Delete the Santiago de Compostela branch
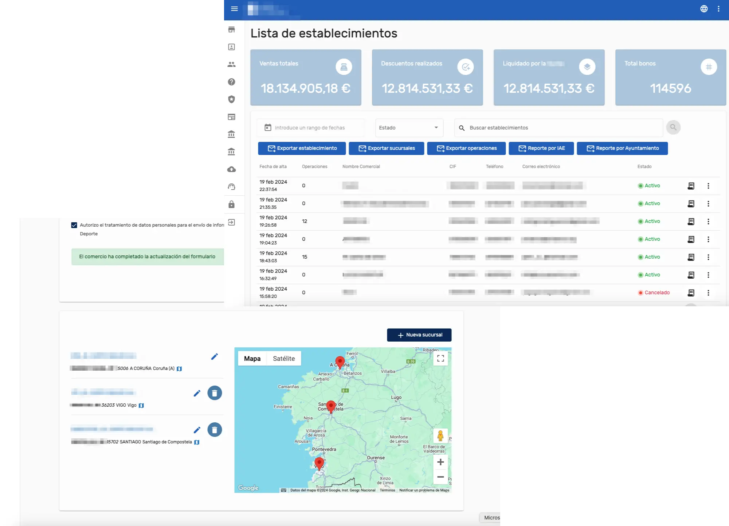Image resolution: width=729 pixels, height=526 pixels. point(215,430)
